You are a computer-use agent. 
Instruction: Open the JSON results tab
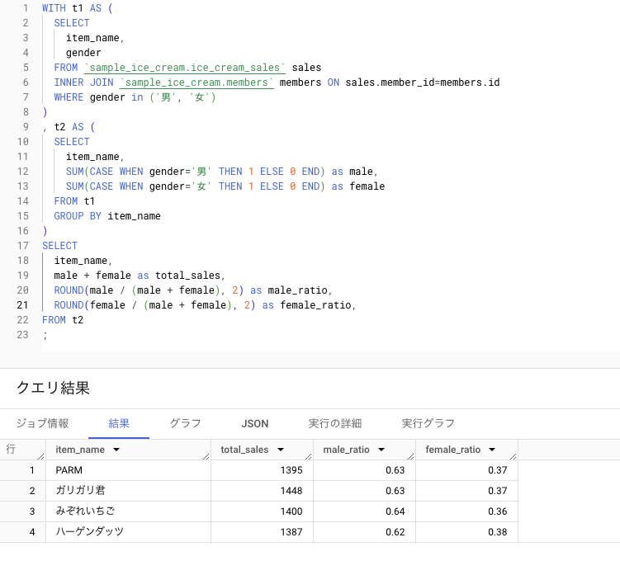[x=254, y=424]
